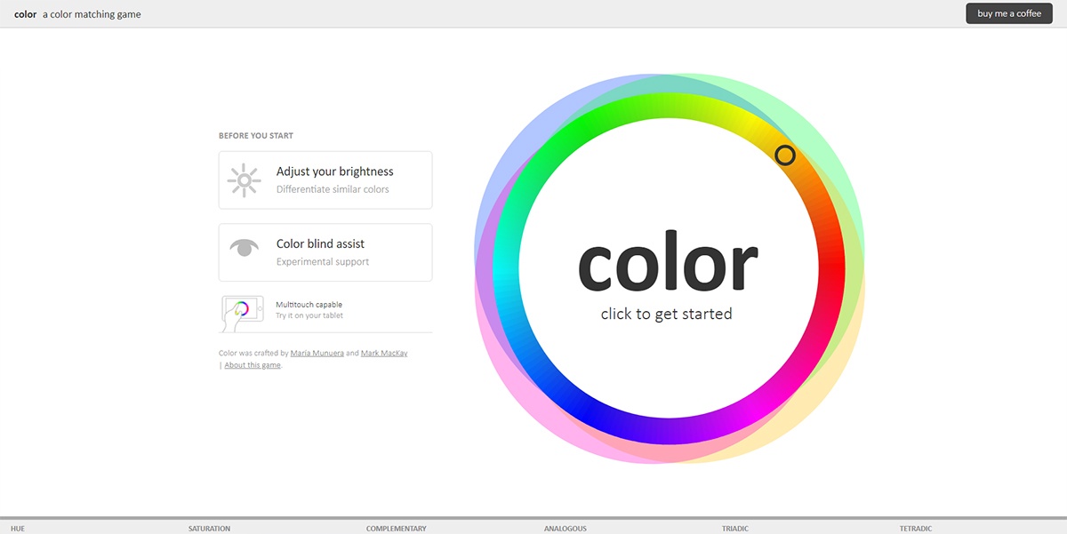Select the SATURATION stage tab

(x=209, y=529)
